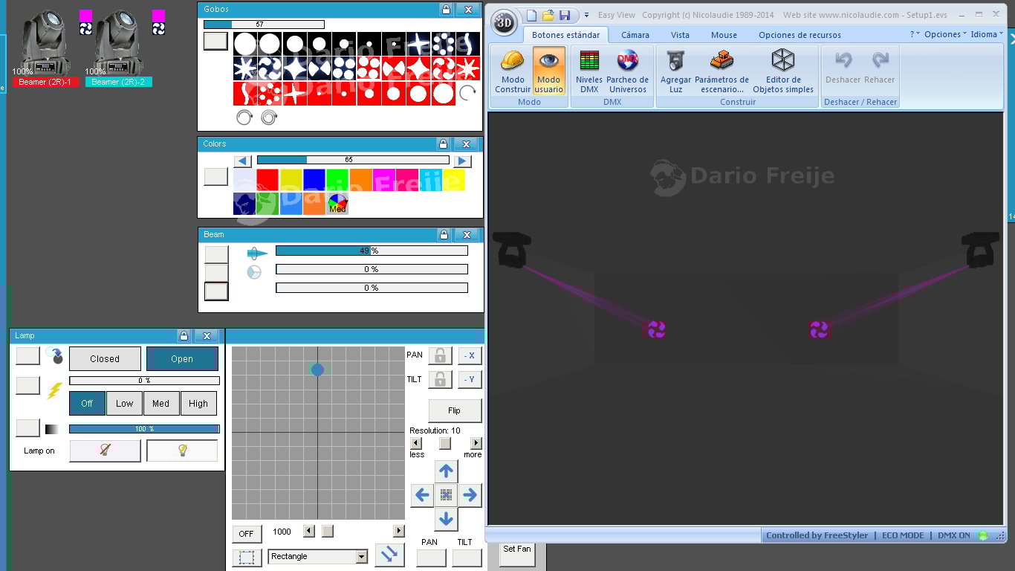Click the -X pan invert button
Screen dimensions: 1015x571
tap(470, 355)
